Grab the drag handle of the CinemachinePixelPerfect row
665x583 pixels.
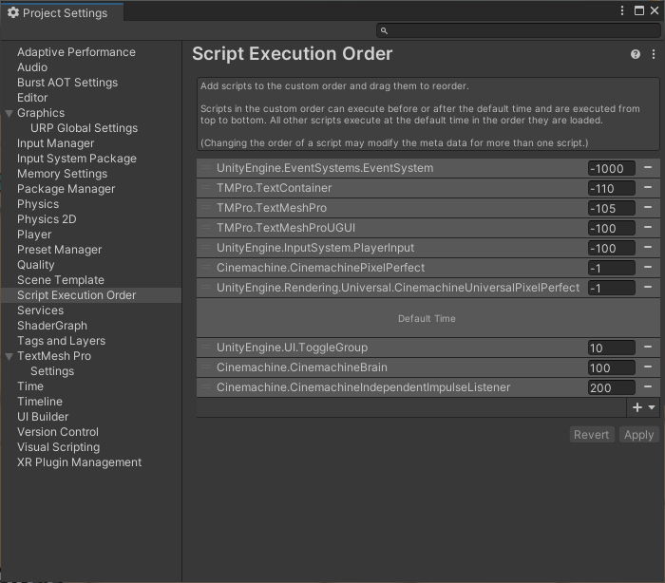206,267
